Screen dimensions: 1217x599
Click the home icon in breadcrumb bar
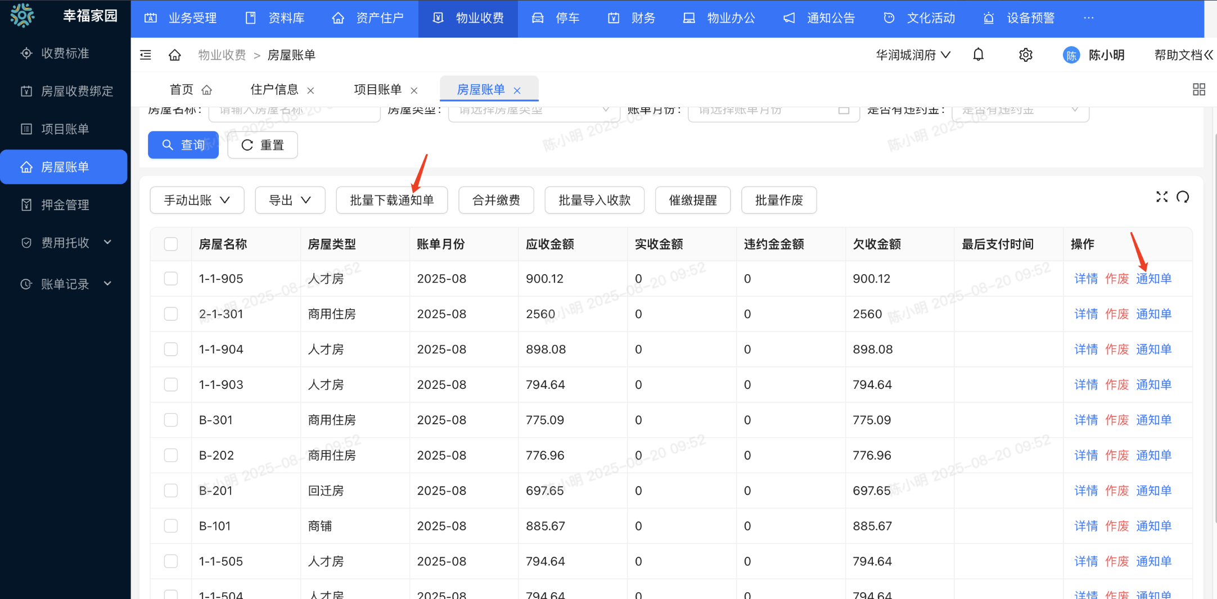point(175,55)
